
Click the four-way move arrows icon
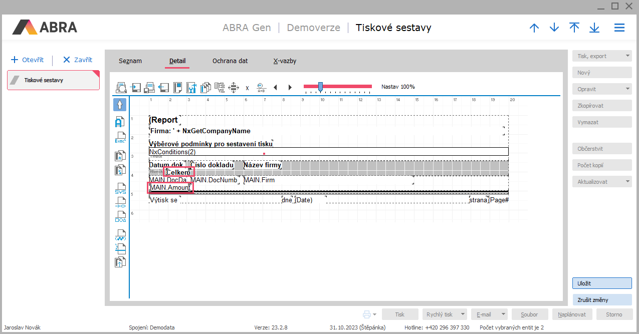point(233,88)
